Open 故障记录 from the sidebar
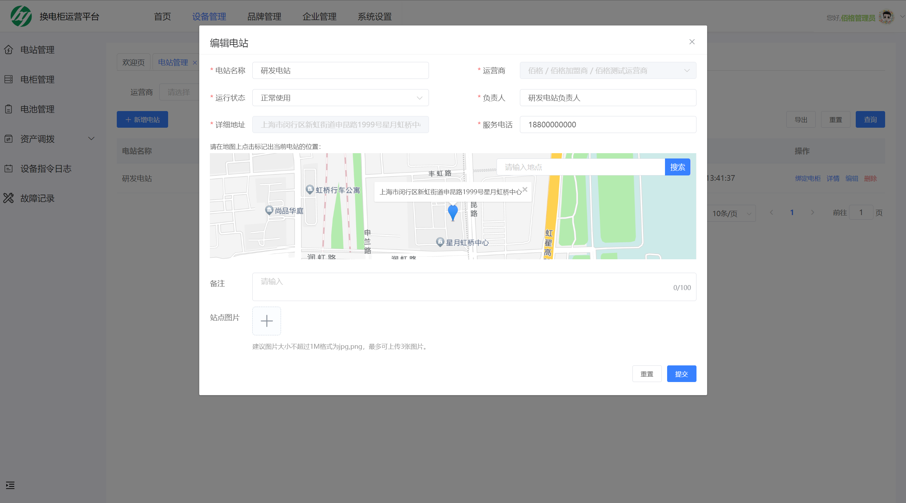This screenshot has height=503, width=906. click(37, 198)
